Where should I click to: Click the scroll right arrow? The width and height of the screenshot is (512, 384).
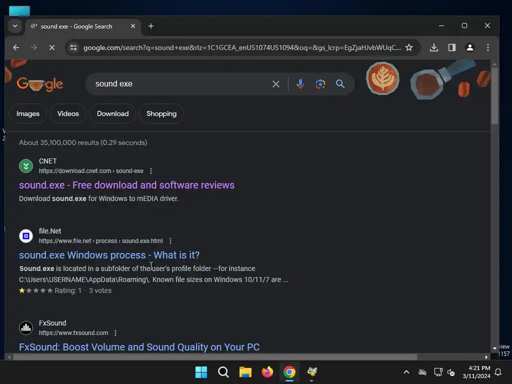[486, 357]
